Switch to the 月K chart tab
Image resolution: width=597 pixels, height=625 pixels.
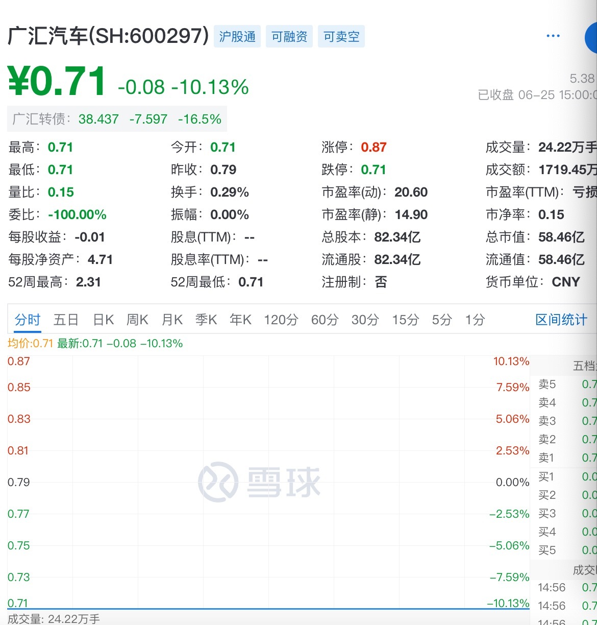(172, 320)
